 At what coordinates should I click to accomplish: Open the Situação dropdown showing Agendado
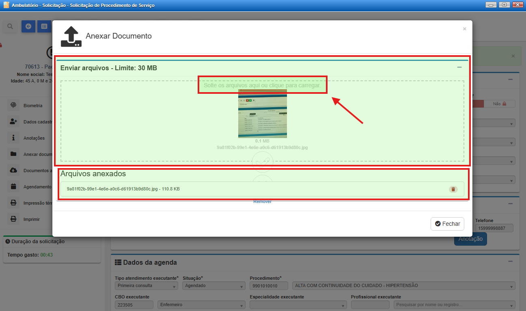(214, 286)
